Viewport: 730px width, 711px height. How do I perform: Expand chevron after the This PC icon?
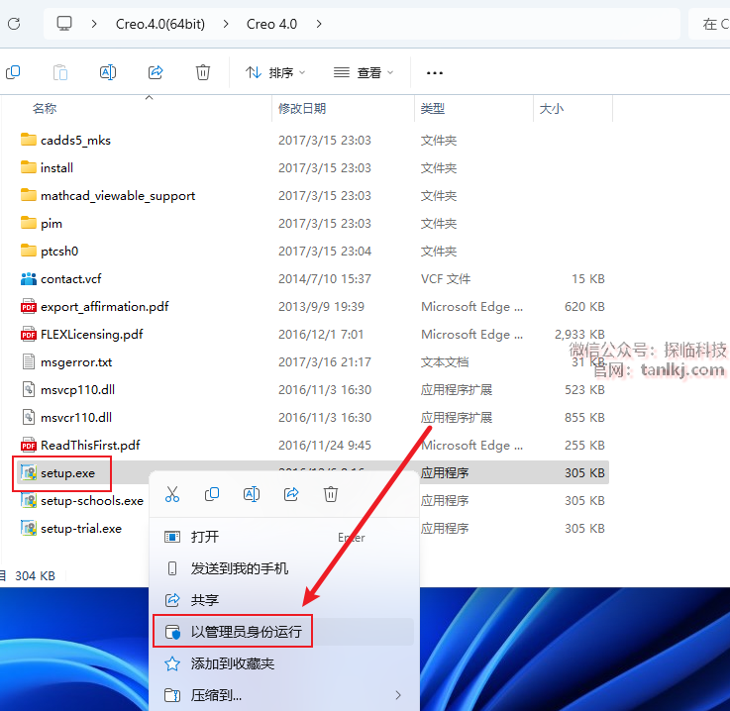coord(94,24)
